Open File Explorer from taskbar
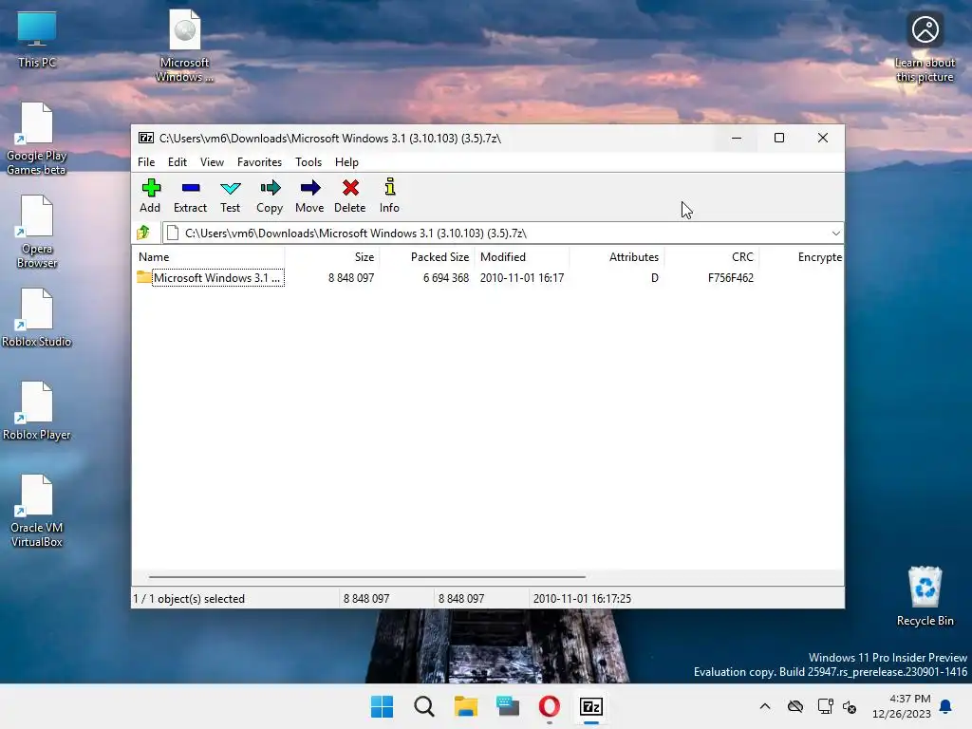The width and height of the screenshot is (972, 729). pyautogui.click(x=465, y=706)
